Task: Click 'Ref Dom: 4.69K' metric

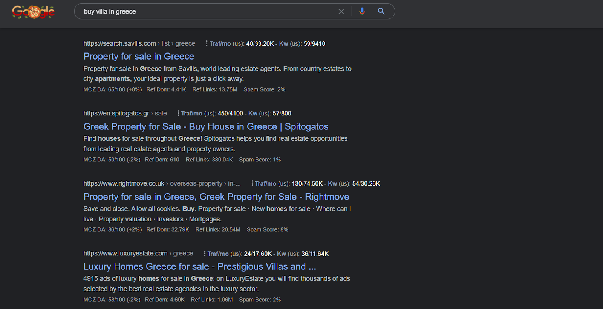Action: [x=165, y=300]
